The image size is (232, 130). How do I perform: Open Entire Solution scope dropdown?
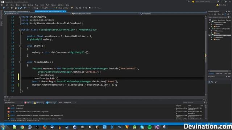click(14, 103)
